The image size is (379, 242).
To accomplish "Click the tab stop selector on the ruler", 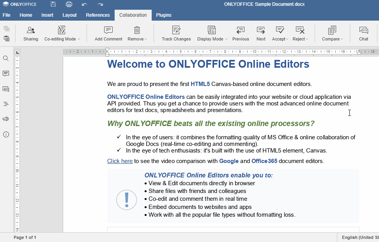I will pos(17,52).
